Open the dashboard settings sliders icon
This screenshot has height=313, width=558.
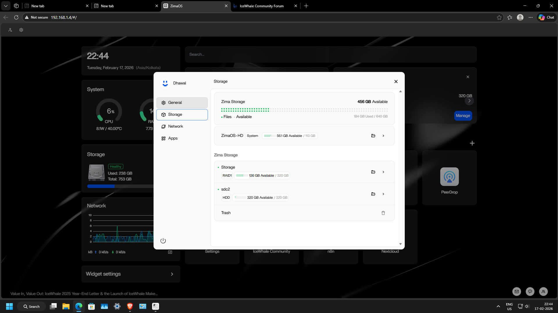(21, 30)
